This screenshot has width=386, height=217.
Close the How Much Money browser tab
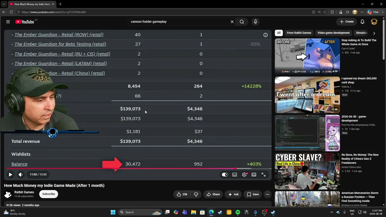pyautogui.click(x=53, y=4)
